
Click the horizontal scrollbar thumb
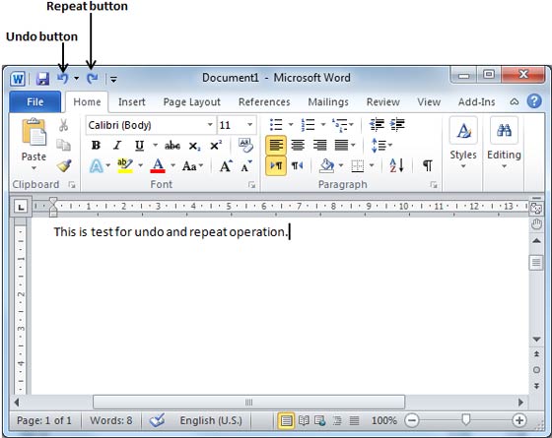(x=248, y=402)
